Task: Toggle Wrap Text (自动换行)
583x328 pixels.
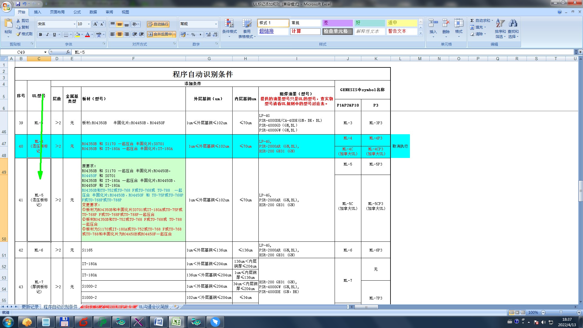Action: pyautogui.click(x=158, y=24)
